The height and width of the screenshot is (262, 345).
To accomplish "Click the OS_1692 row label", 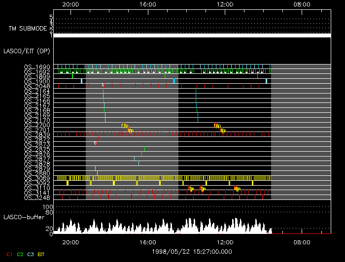I will coord(37,71).
